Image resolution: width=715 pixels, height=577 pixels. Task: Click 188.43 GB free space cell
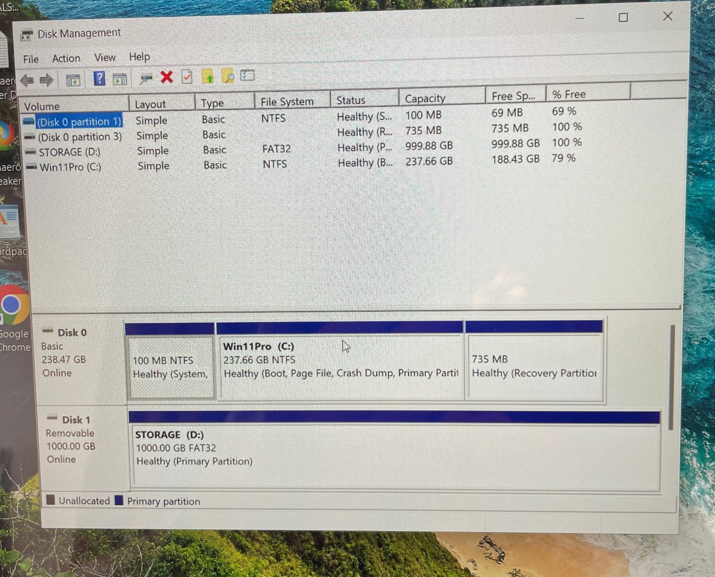(x=515, y=159)
